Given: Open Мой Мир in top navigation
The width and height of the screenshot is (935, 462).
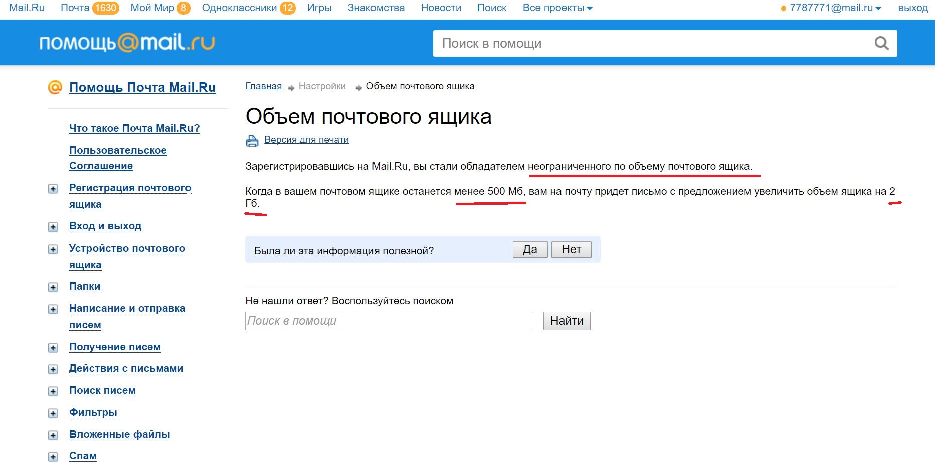Looking at the screenshot, I should (152, 8).
